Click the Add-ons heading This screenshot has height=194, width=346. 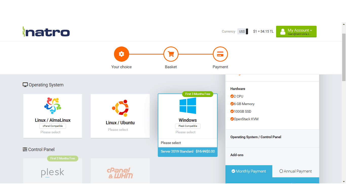(x=237, y=155)
